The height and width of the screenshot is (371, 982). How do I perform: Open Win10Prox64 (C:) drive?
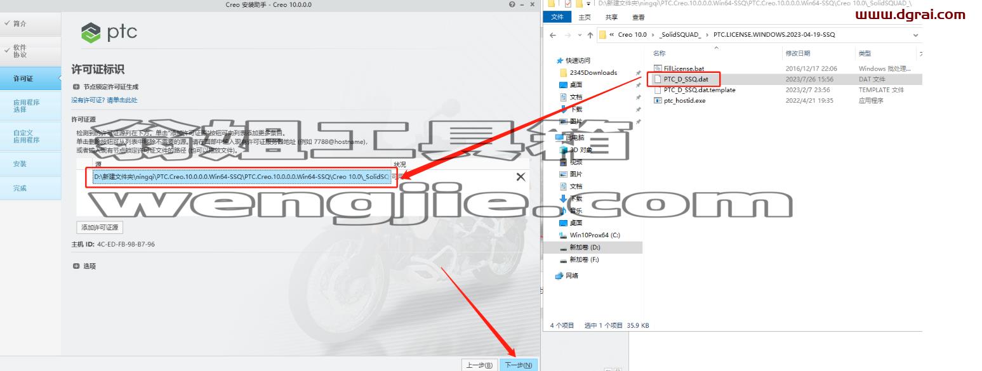pos(594,235)
